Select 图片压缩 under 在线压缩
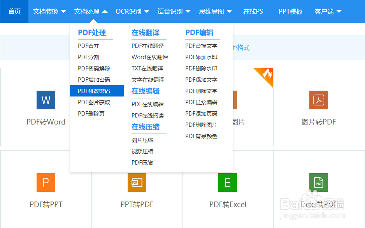Viewport: 365px width, 228px height. point(142,140)
